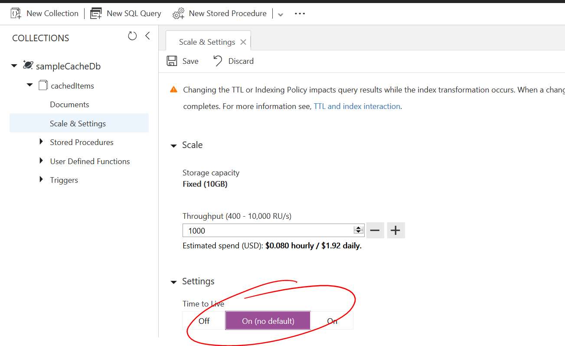This screenshot has width=565, height=346.
Task: Open the toolbar overflow chevron menu
Action: click(280, 14)
